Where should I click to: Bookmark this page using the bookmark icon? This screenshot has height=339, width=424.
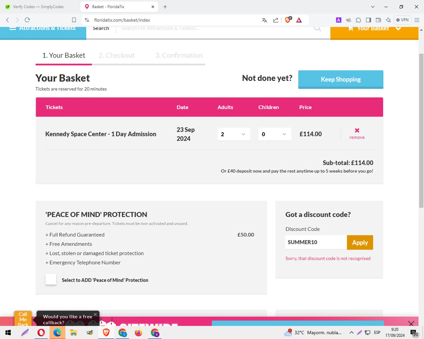(74, 20)
